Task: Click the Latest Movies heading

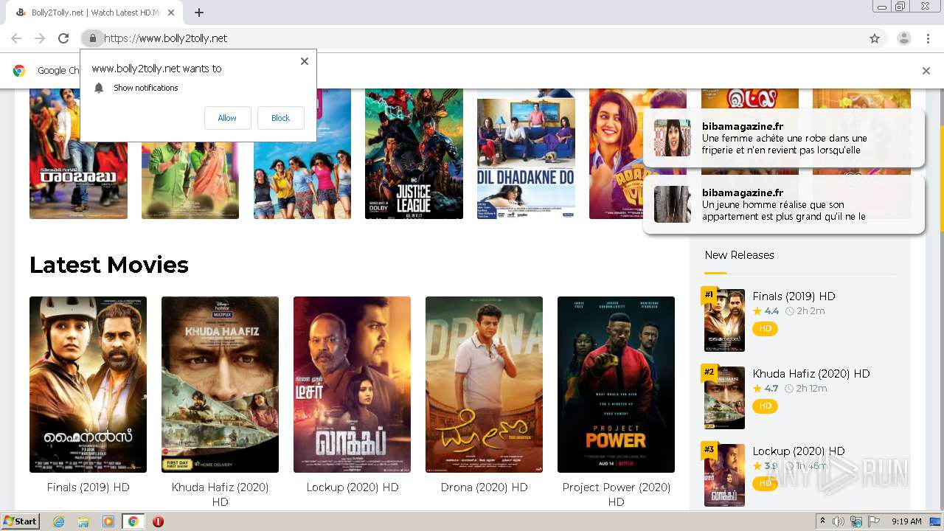Action: point(109,265)
